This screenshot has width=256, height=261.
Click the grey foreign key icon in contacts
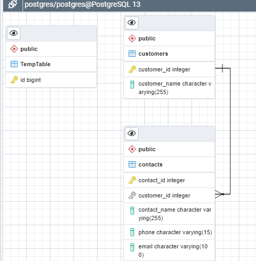click(132, 195)
